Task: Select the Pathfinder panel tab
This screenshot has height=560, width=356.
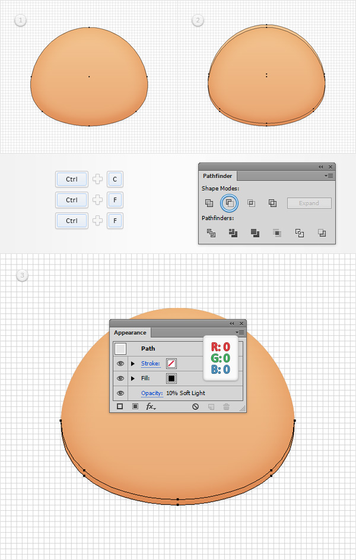Action: pos(217,176)
